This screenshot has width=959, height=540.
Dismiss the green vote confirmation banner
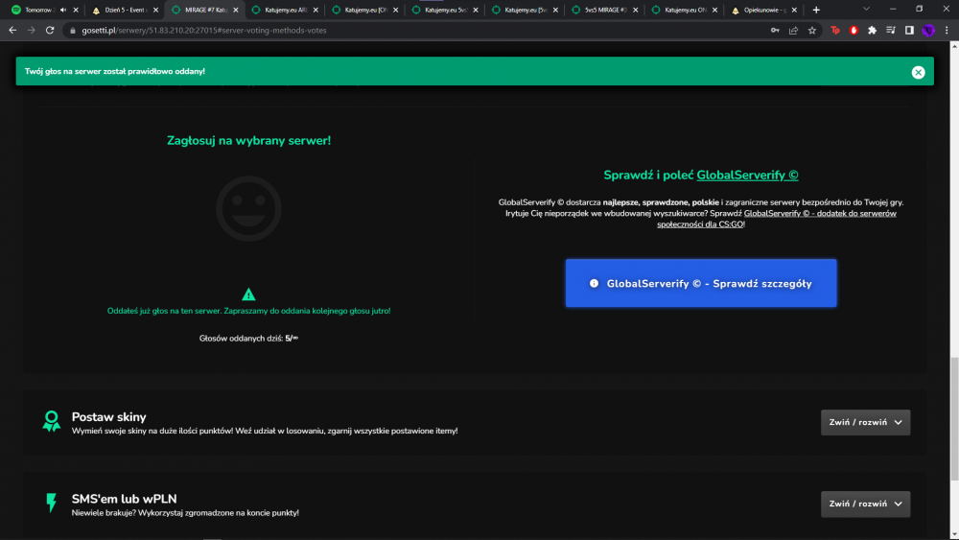point(918,72)
